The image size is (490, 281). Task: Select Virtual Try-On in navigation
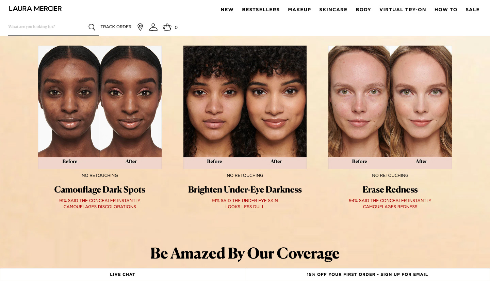[403, 10]
